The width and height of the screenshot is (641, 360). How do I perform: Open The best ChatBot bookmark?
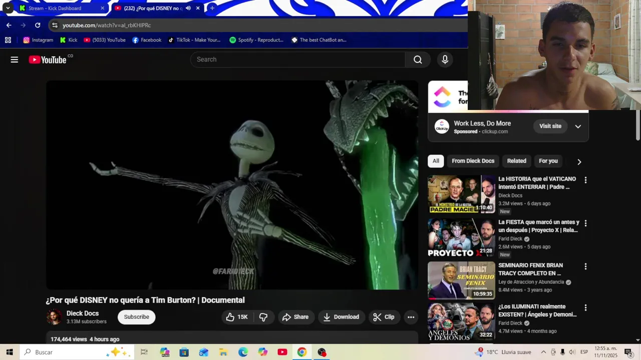(319, 40)
